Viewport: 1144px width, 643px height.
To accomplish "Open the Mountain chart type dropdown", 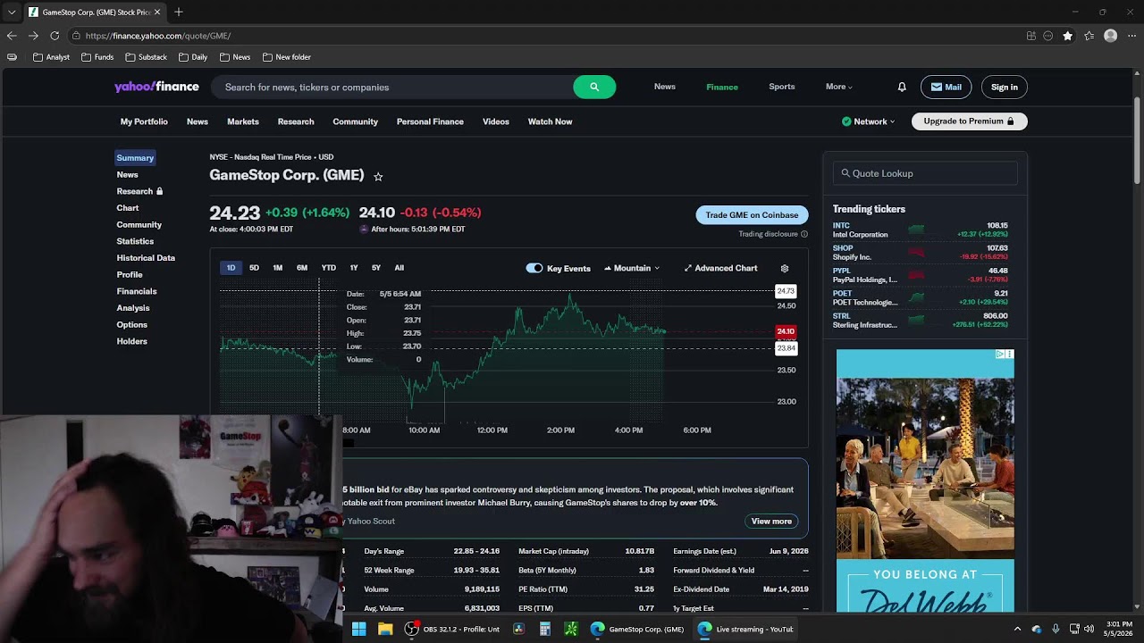I will pos(632,268).
